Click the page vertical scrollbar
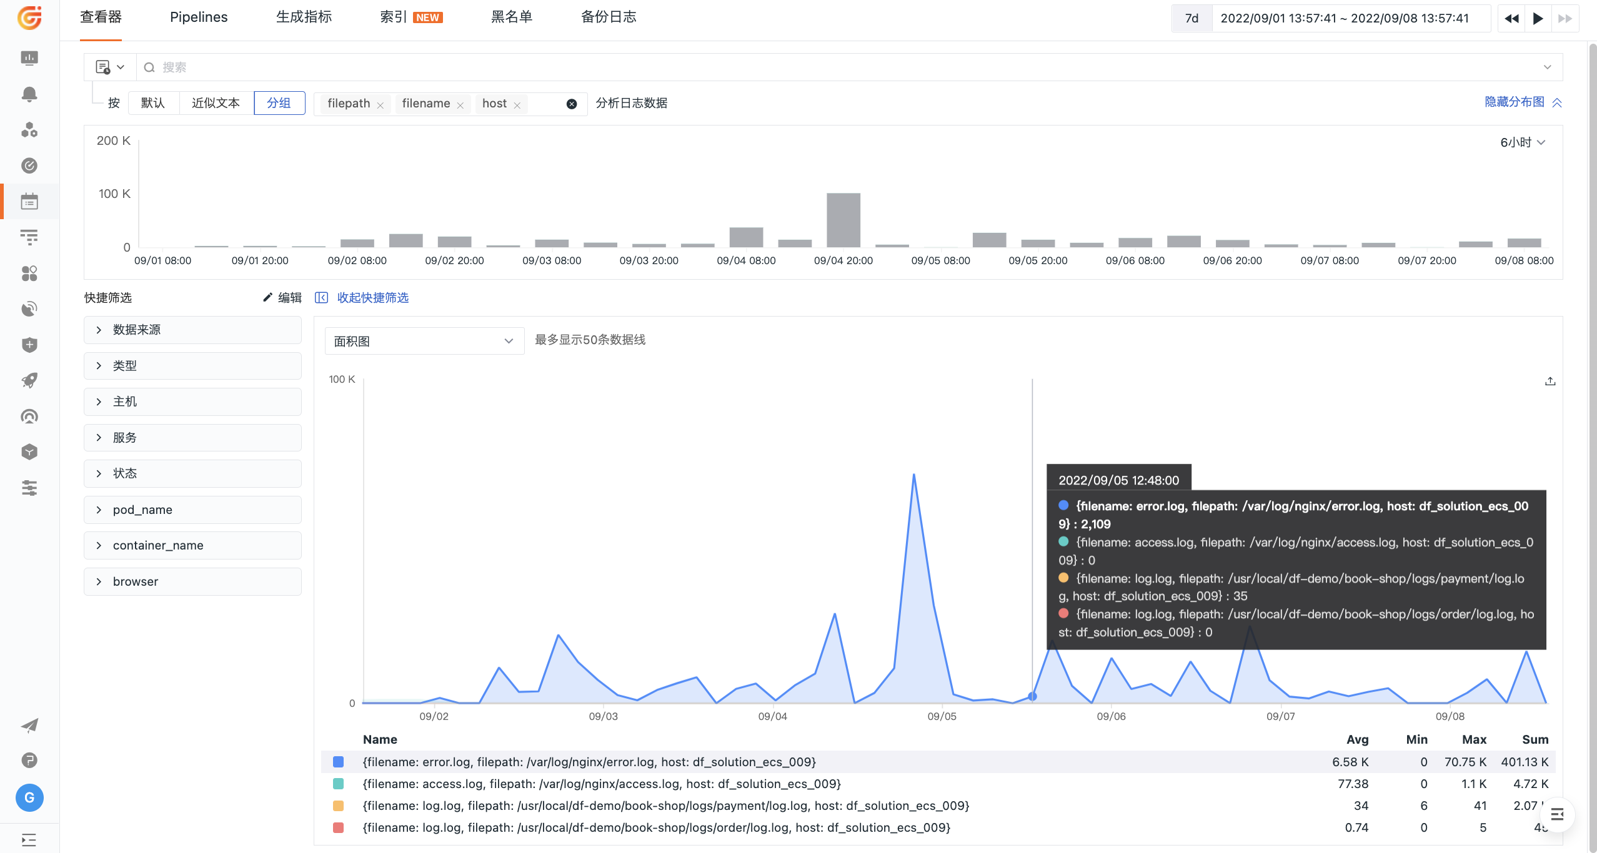1597x853 pixels. point(1592,447)
